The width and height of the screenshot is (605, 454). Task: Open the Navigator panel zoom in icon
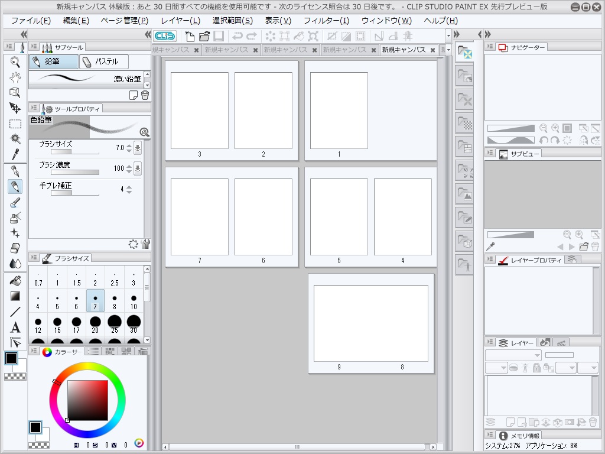click(x=555, y=128)
